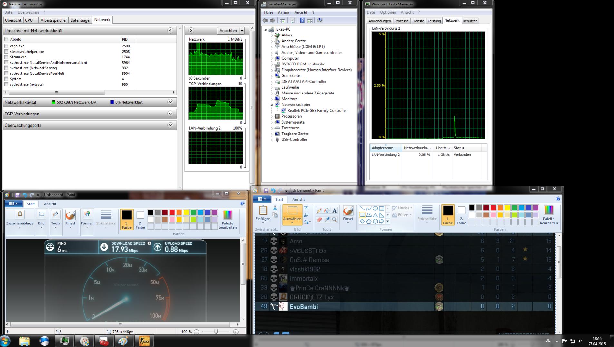
Task: Open the Arbeitsspeicher tab in Ressourcenmonitor
Action: pyautogui.click(x=54, y=20)
